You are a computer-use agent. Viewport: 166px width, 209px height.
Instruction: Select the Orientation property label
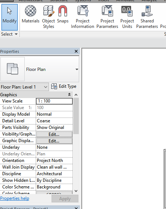coord(13,161)
